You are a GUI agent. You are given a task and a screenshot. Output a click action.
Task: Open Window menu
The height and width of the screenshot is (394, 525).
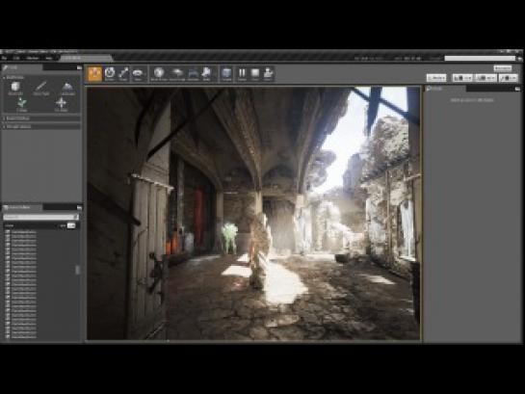(x=33, y=58)
